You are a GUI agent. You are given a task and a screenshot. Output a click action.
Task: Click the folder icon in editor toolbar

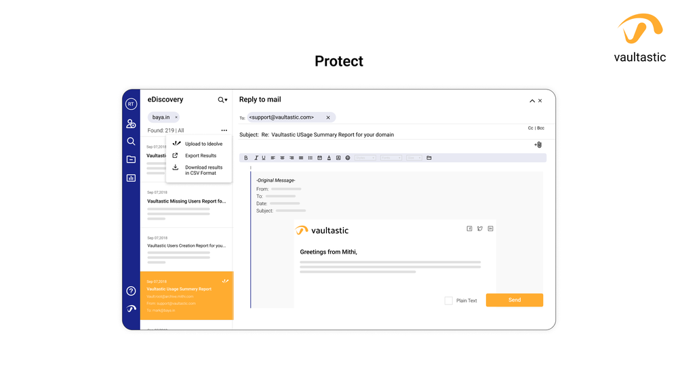pos(429,158)
